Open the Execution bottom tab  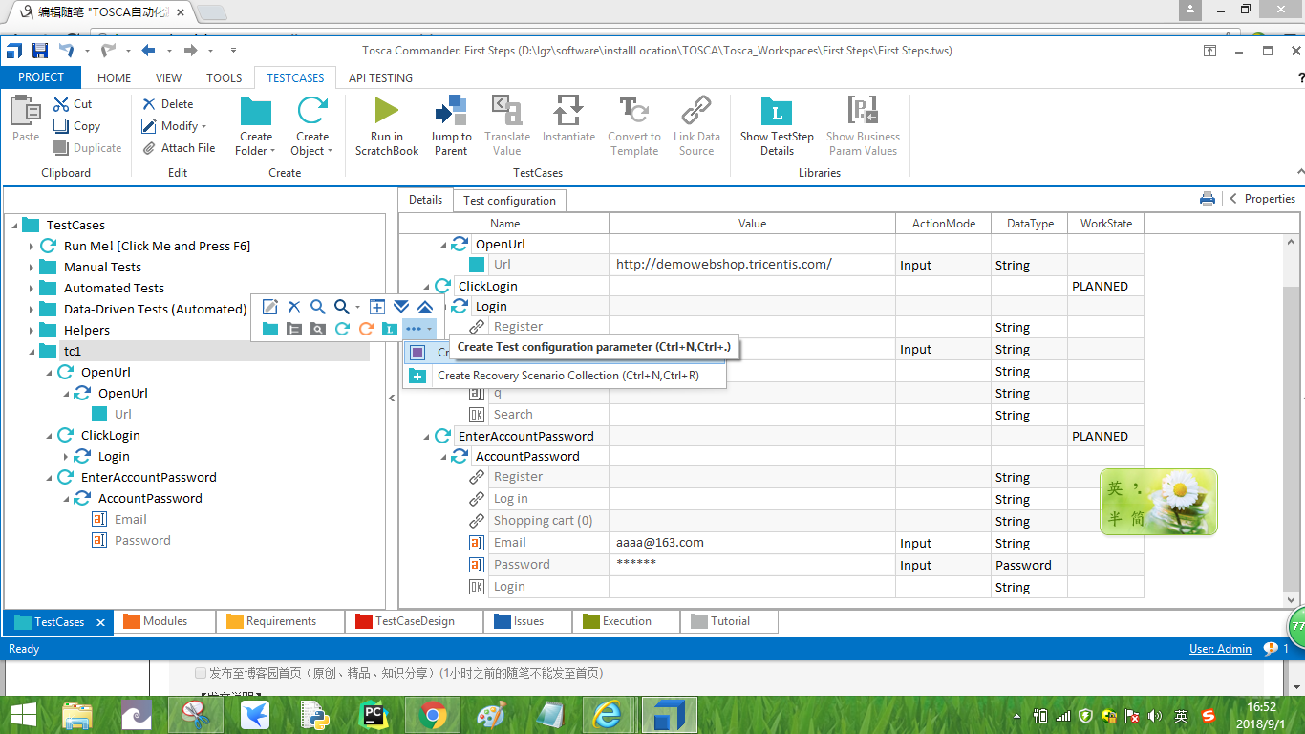click(626, 621)
